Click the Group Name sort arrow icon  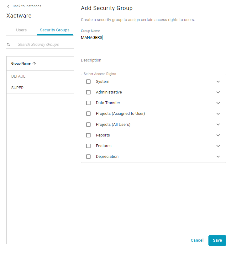[34, 63]
